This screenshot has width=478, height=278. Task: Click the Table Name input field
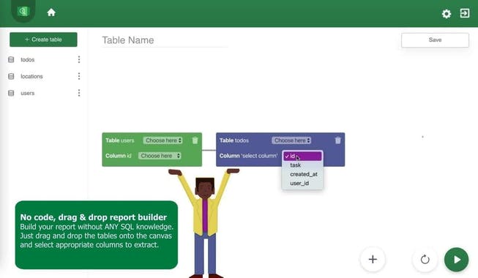pyautogui.click(x=165, y=40)
